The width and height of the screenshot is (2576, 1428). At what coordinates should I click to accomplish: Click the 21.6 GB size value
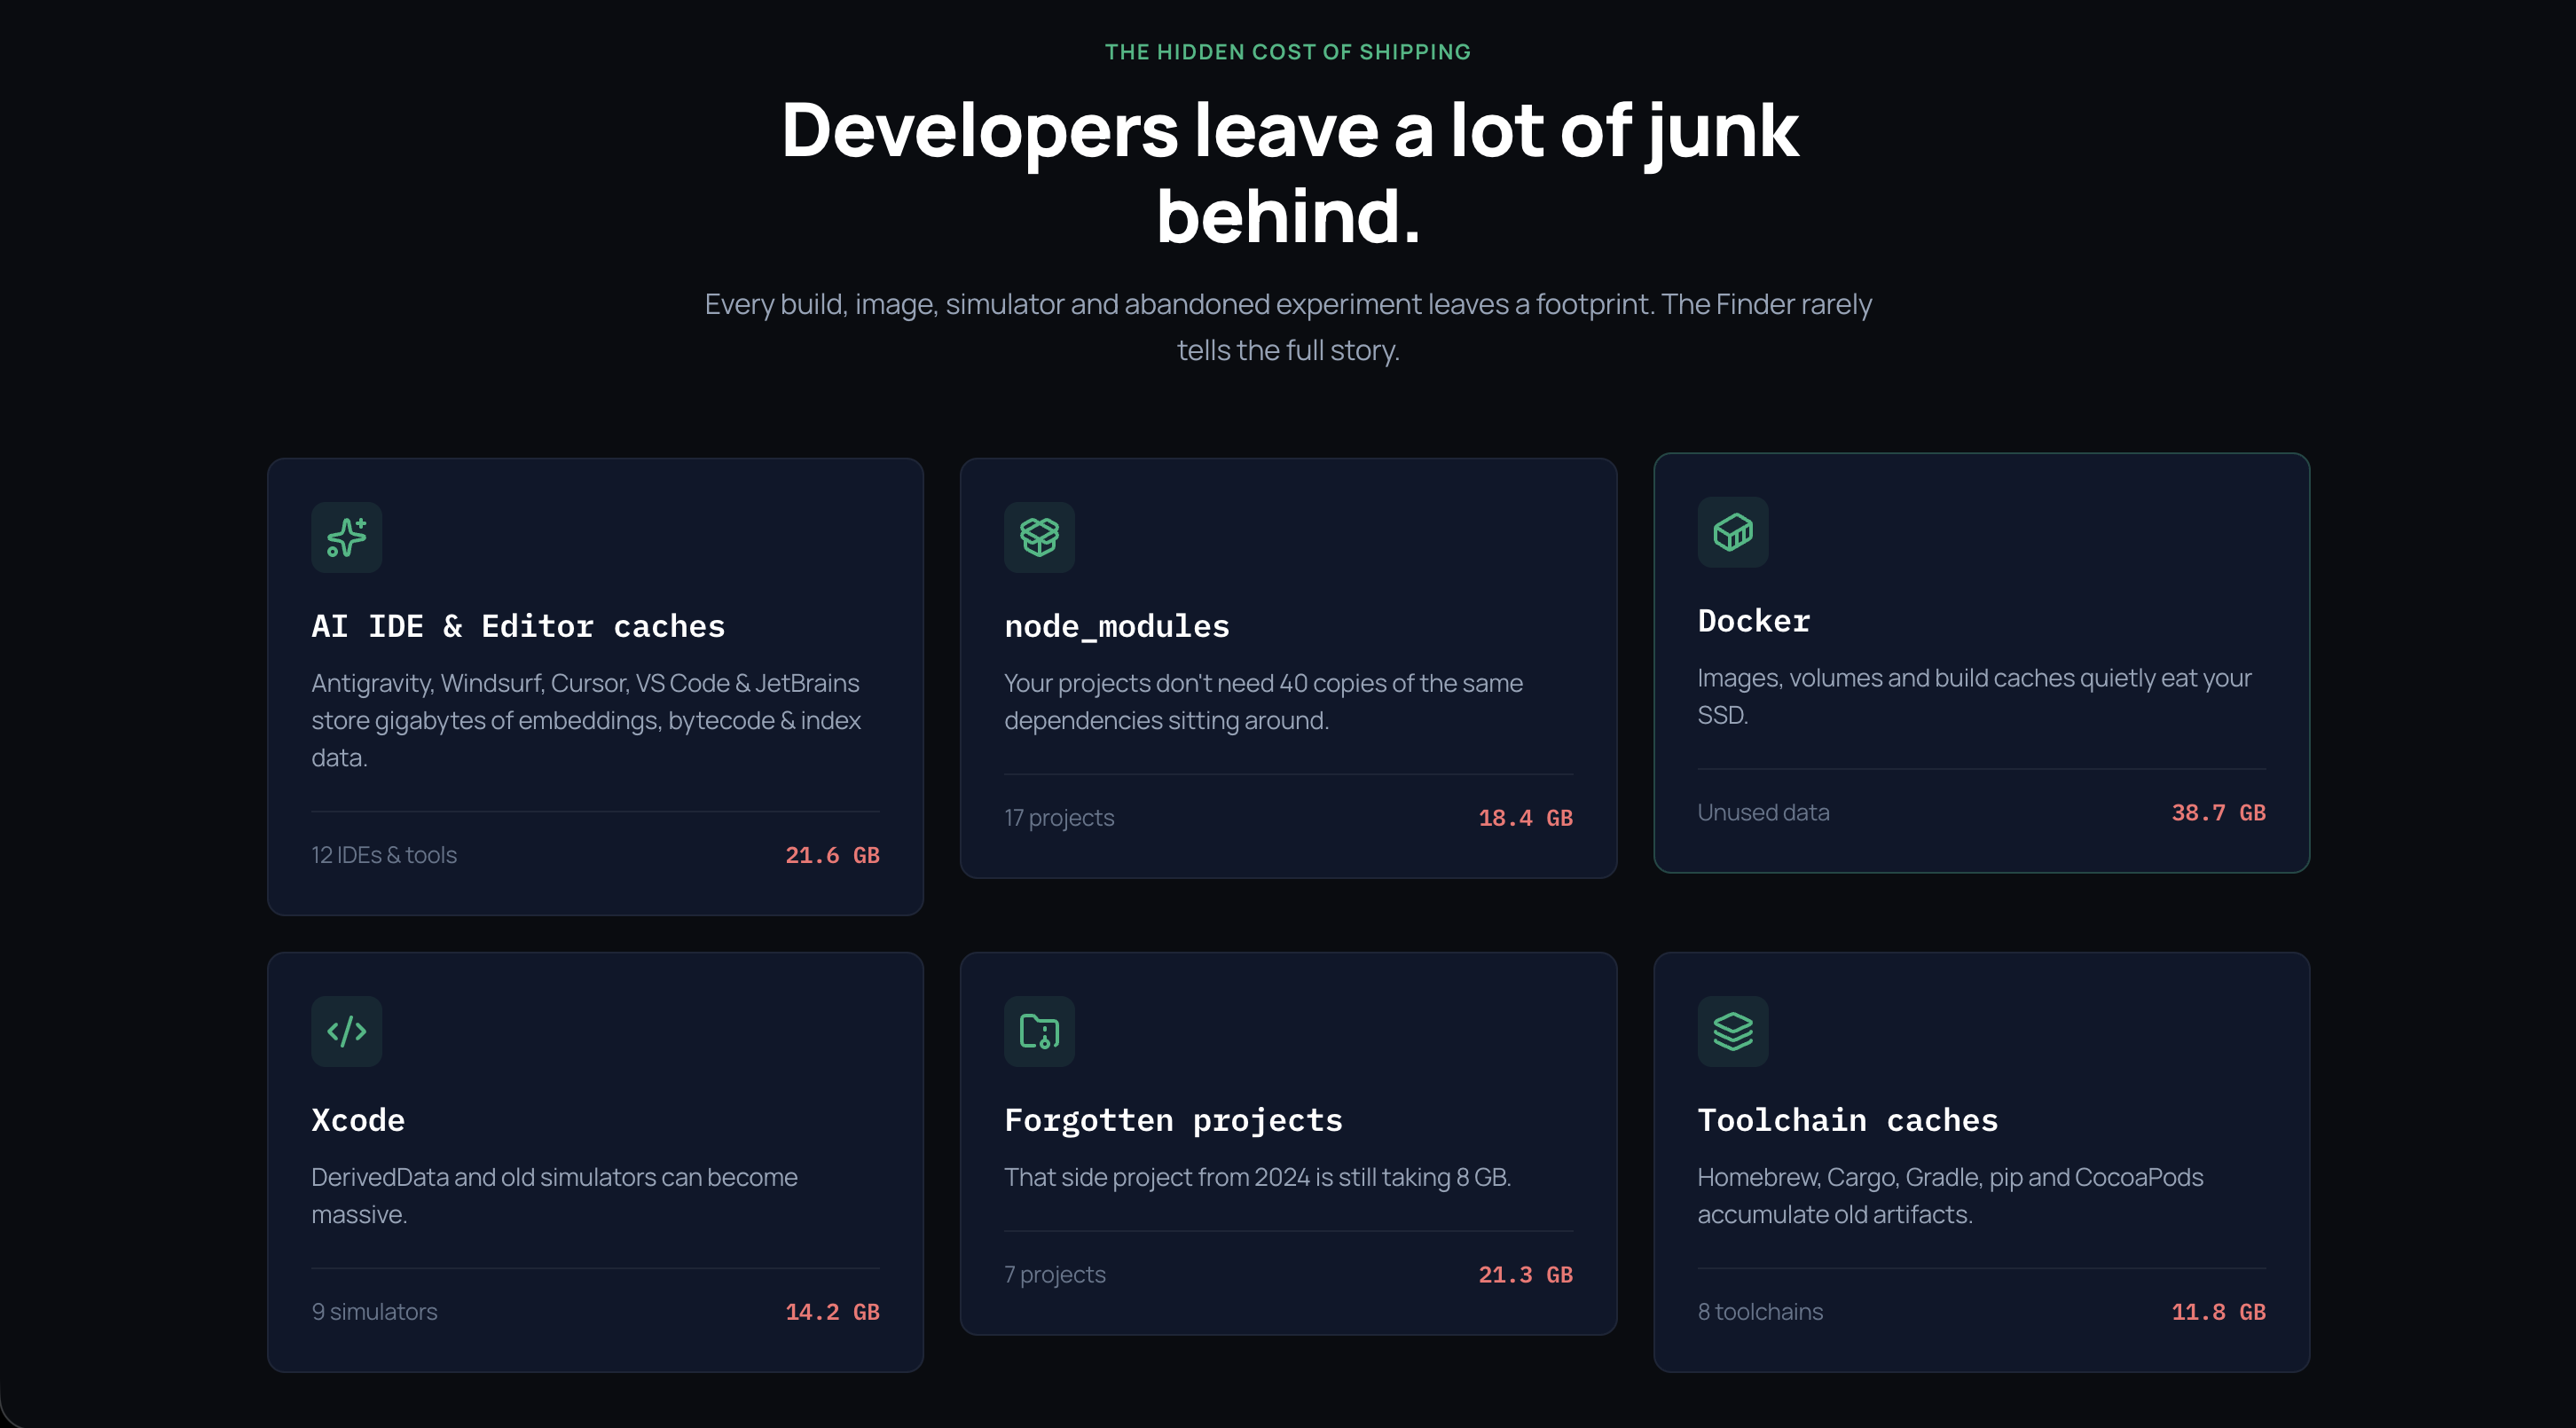coord(832,855)
